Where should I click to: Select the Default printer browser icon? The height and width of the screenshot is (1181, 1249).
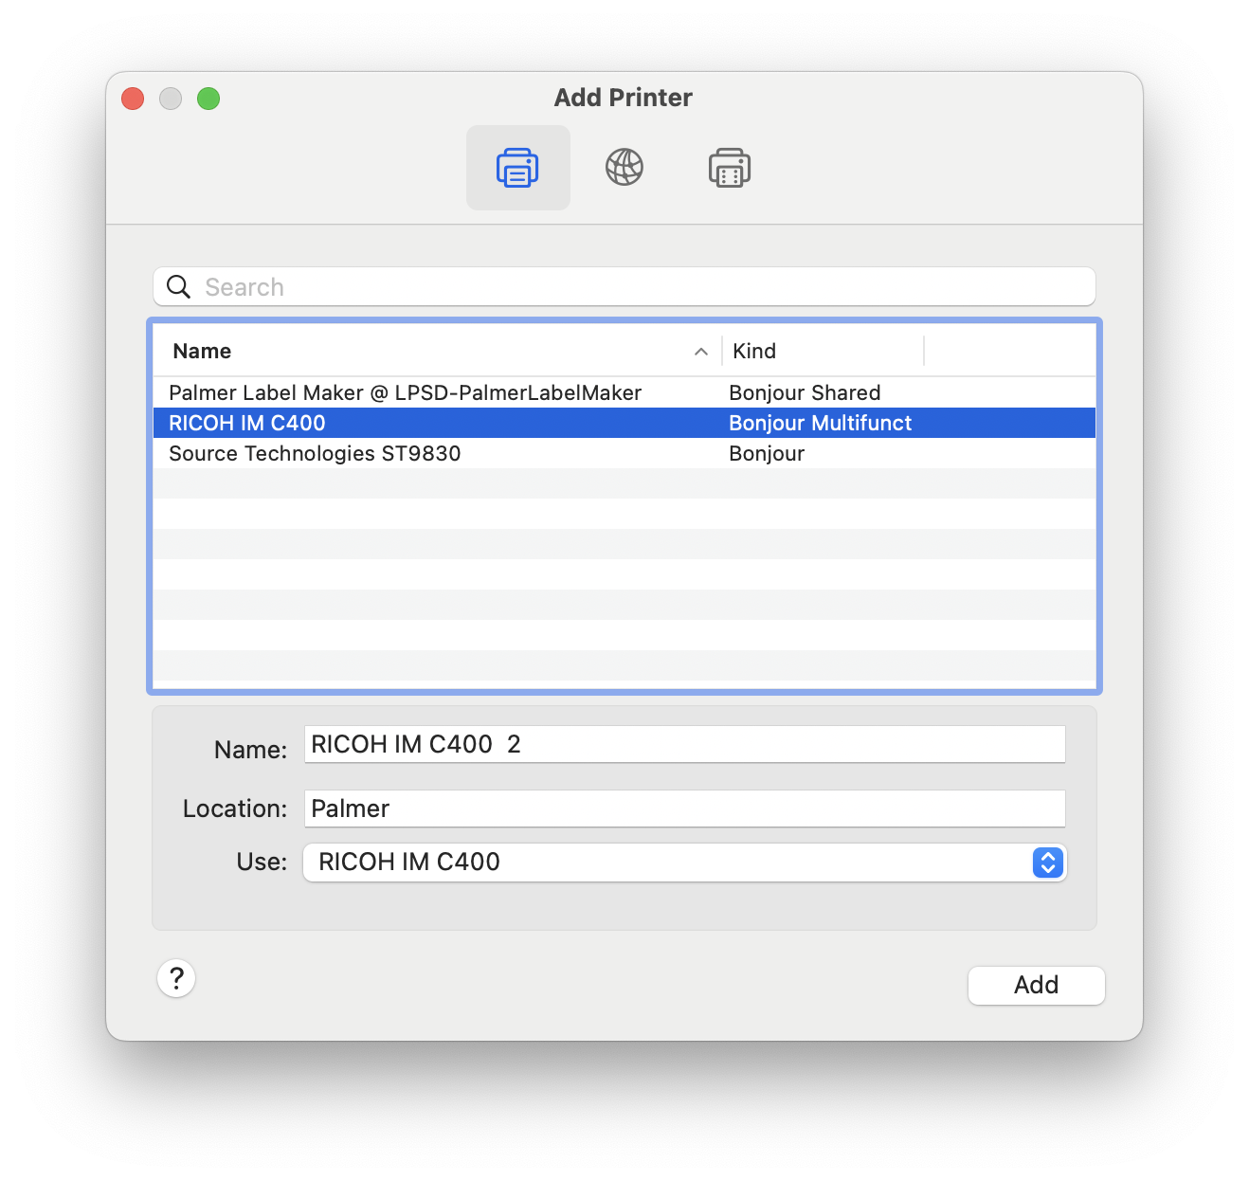[x=517, y=168]
